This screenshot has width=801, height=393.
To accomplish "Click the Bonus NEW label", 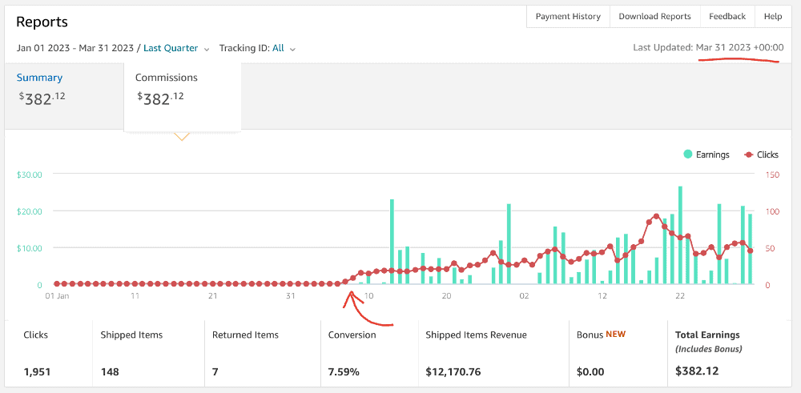I will (602, 335).
